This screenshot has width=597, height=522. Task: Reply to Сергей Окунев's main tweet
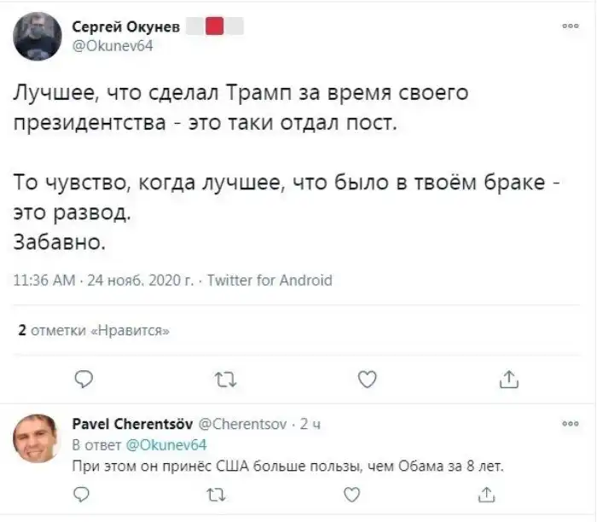(84, 379)
